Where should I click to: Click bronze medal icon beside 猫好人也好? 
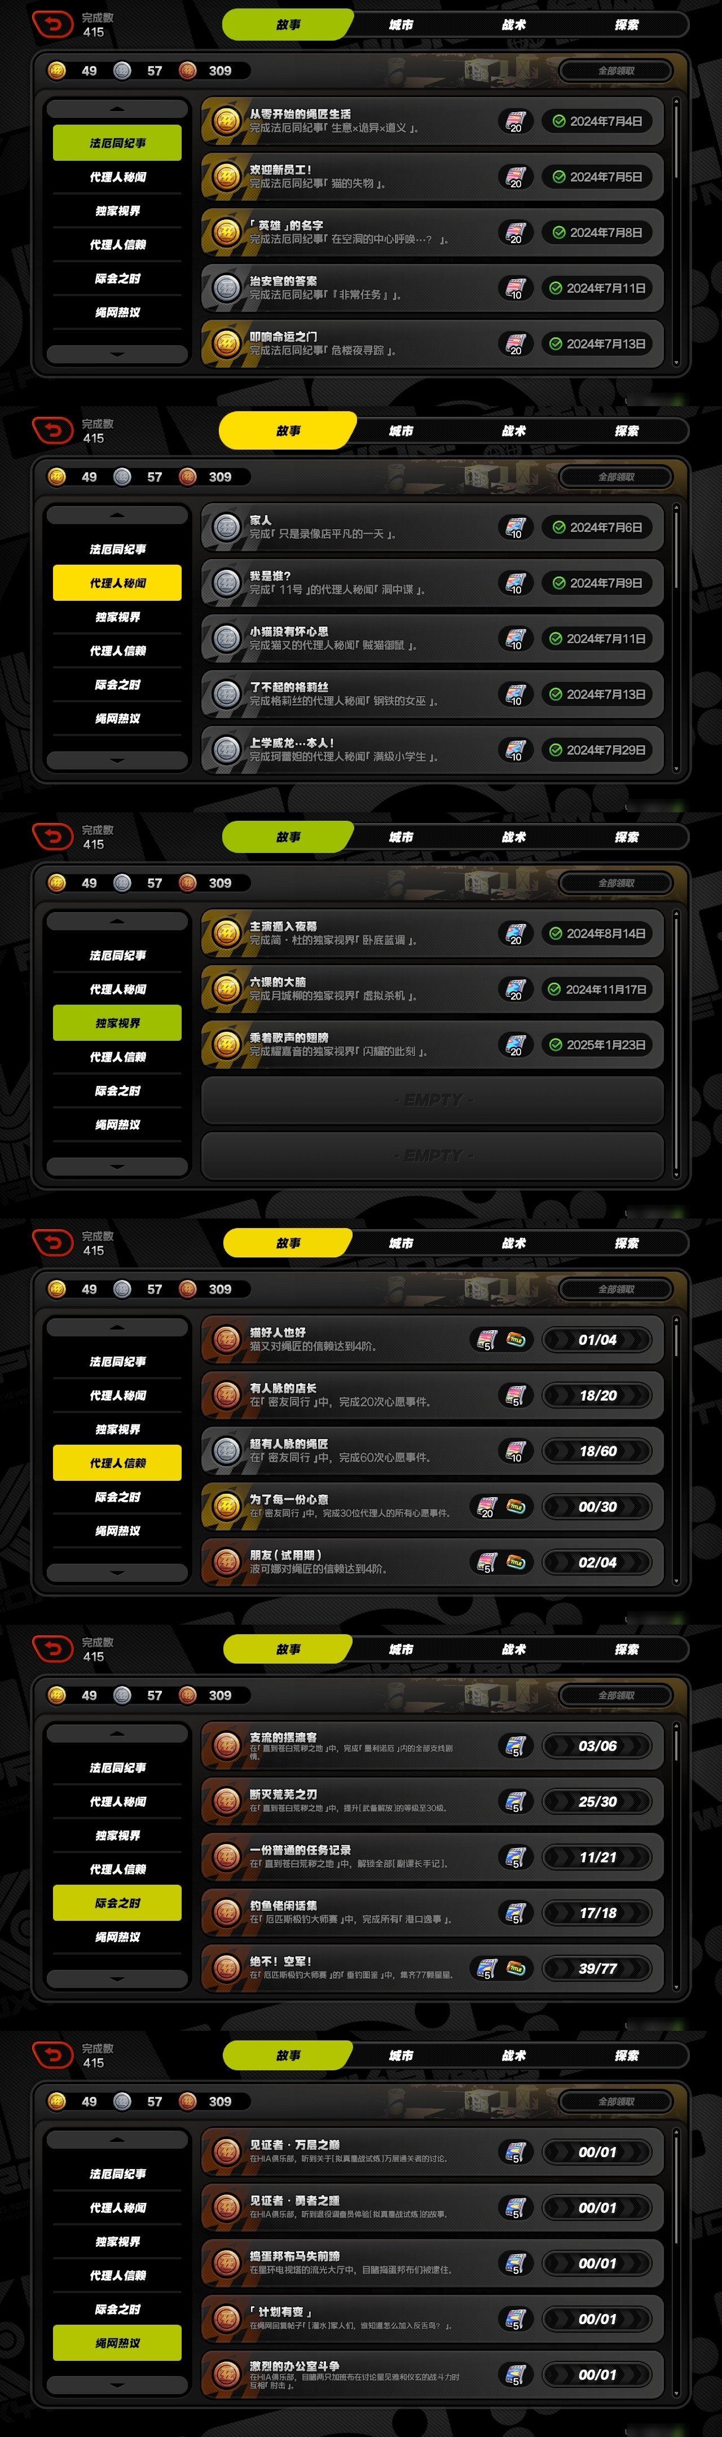tap(226, 1340)
